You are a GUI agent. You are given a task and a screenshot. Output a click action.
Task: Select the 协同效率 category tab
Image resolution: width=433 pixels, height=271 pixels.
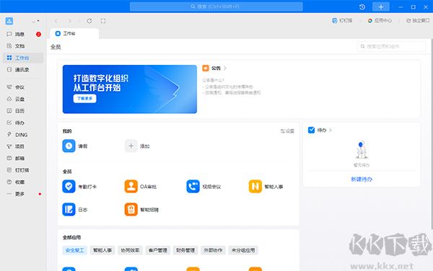click(130, 250)
